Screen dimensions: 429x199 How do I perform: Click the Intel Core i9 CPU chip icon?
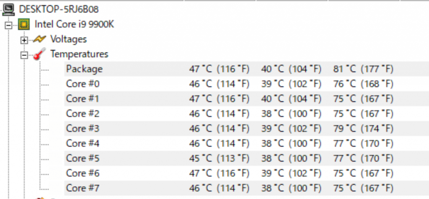24,25
